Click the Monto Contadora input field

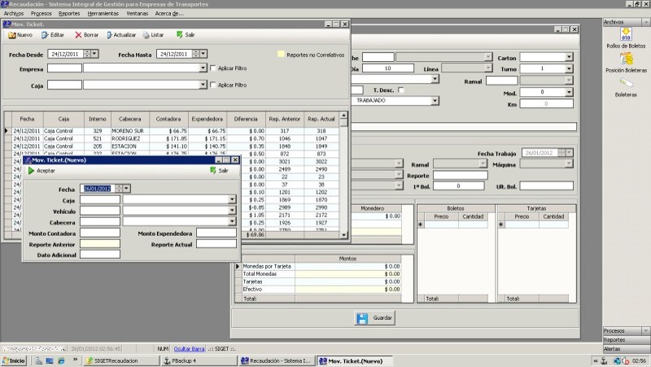click(100, 233)
